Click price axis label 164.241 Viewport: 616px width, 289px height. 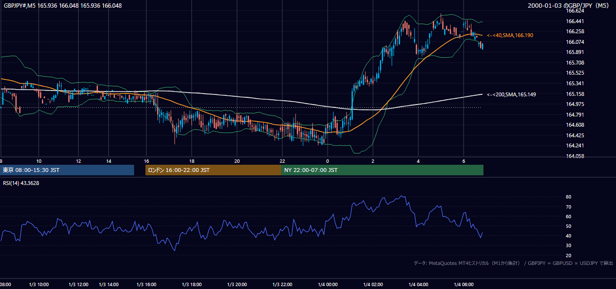pos(575,145)
